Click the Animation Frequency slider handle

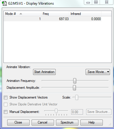(x=75, y=81)
